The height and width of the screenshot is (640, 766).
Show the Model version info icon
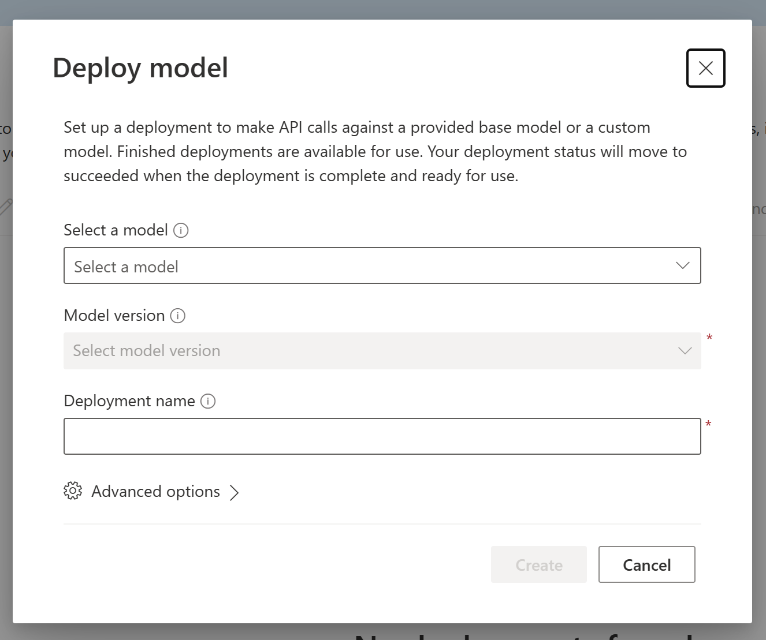click(178, 316)
